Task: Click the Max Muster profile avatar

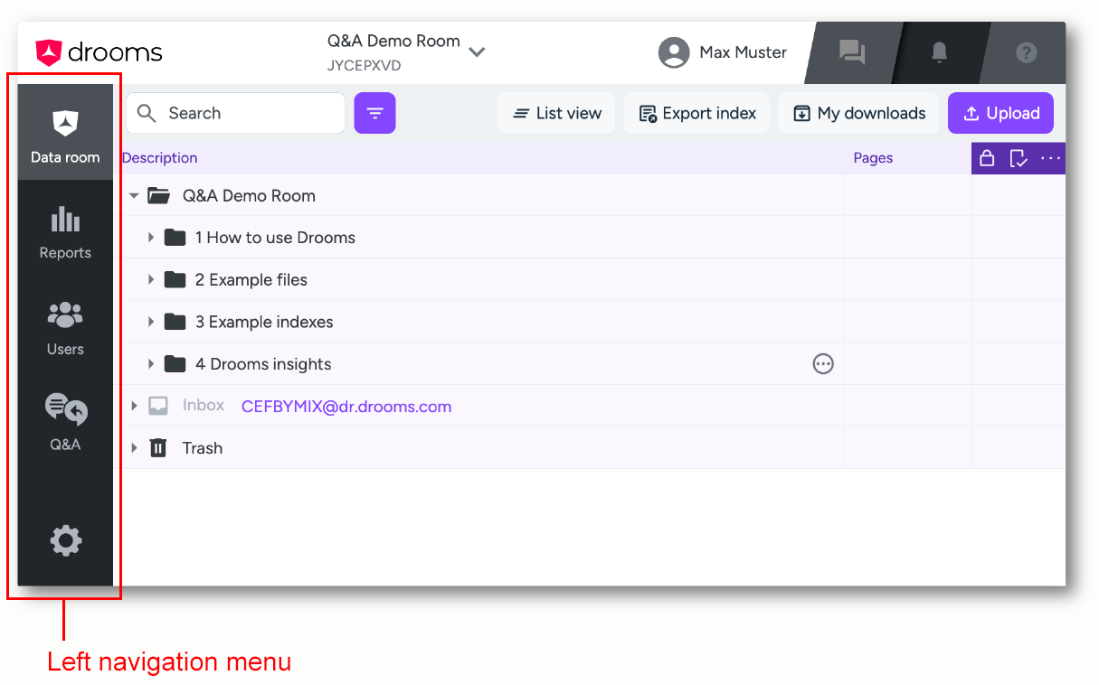Action: [x=674, y=52]
